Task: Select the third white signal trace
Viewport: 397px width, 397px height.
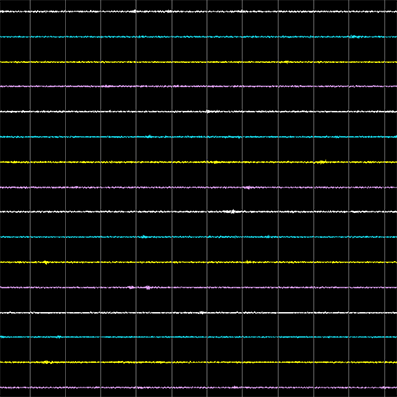Action: (198, 212)
